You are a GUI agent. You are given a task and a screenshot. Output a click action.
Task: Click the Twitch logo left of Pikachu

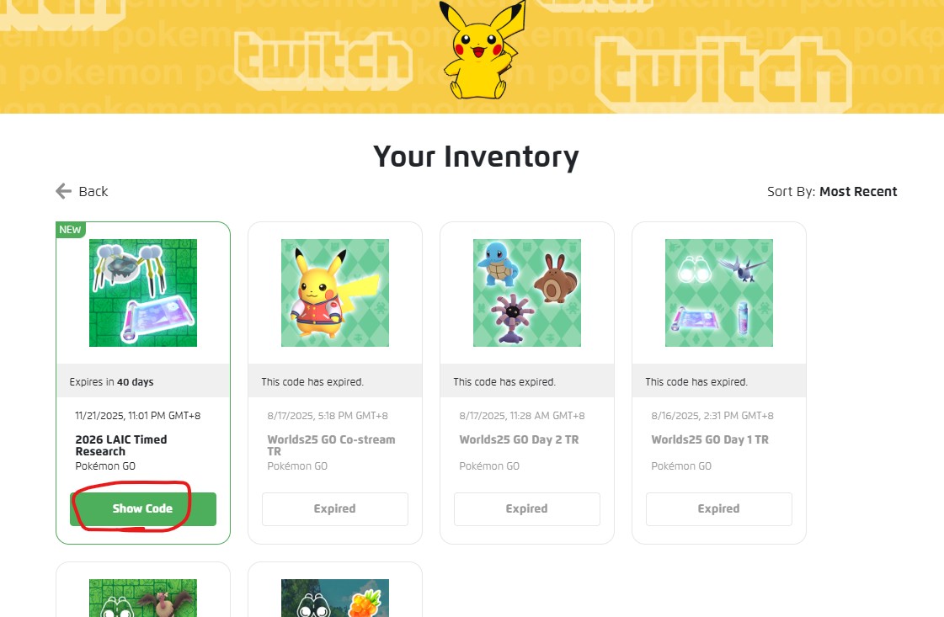click(x=323, y=61)
